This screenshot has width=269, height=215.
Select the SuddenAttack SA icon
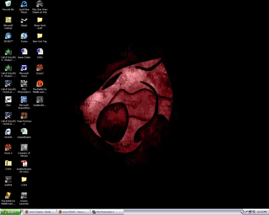40,99
